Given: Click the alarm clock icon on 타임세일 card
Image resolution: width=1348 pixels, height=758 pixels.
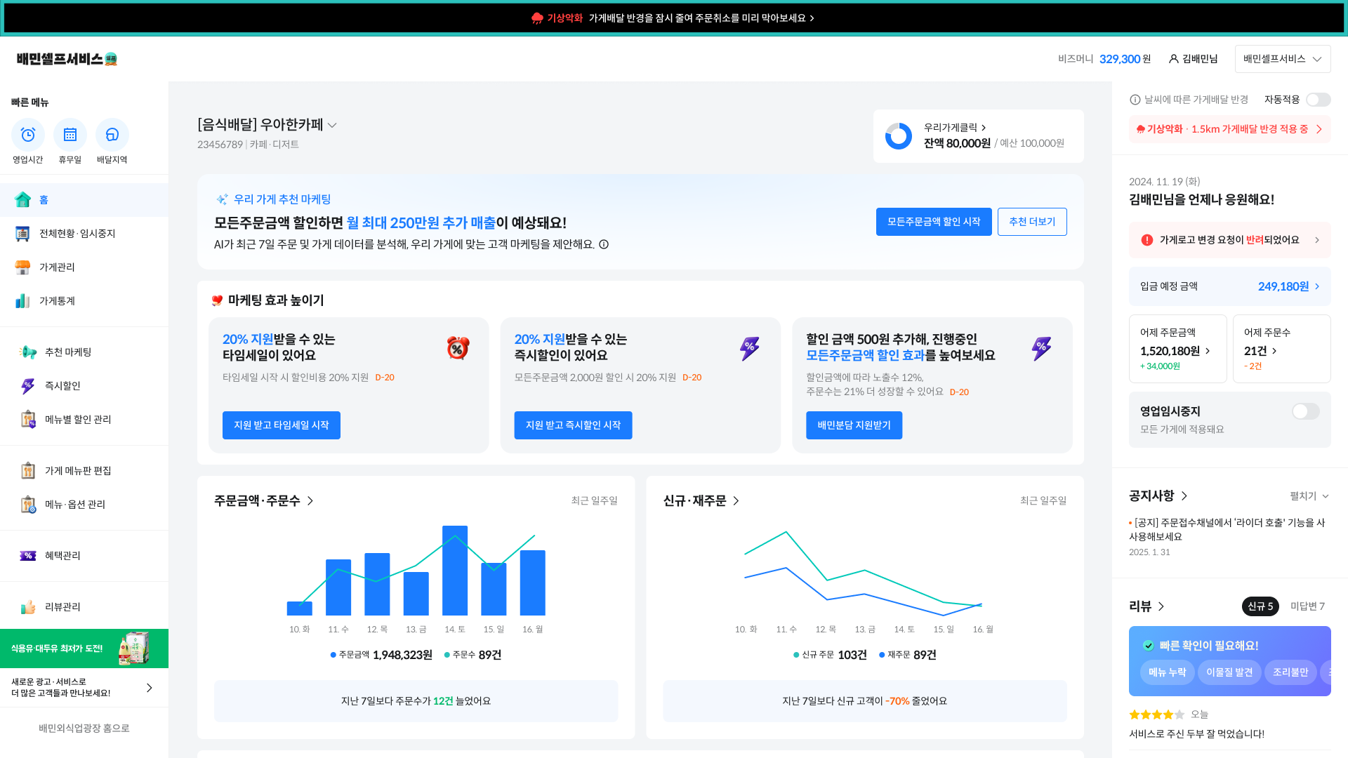Looking at the screenshot, I should tap(458, 347).
